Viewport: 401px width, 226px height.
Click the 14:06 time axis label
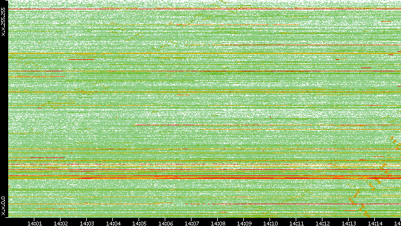coord(165,223)
